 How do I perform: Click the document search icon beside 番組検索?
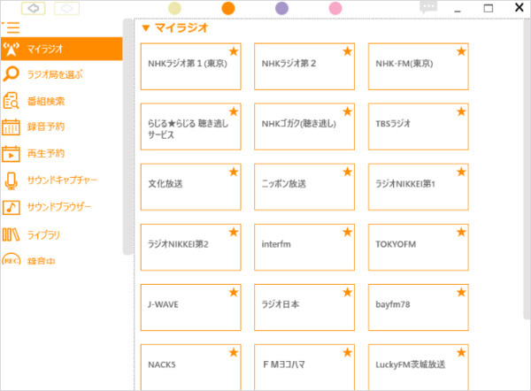(x=11, y=101)
